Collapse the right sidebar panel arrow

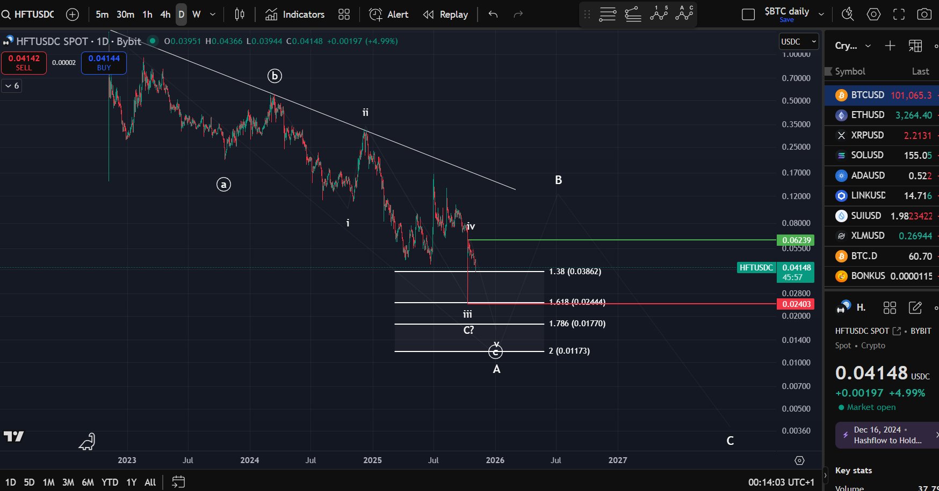point(826,475)
